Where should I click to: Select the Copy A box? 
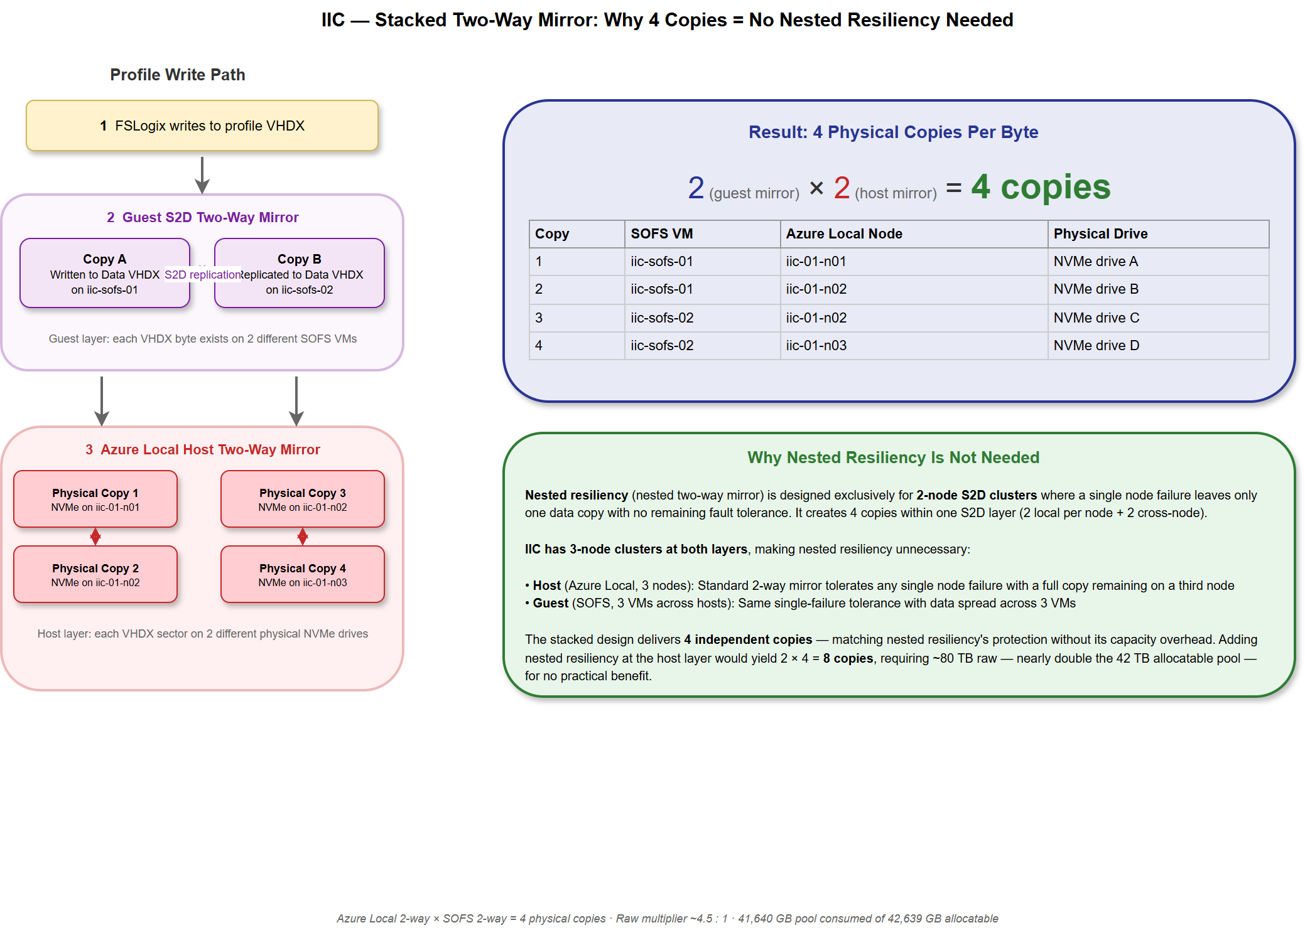point(104,273)
